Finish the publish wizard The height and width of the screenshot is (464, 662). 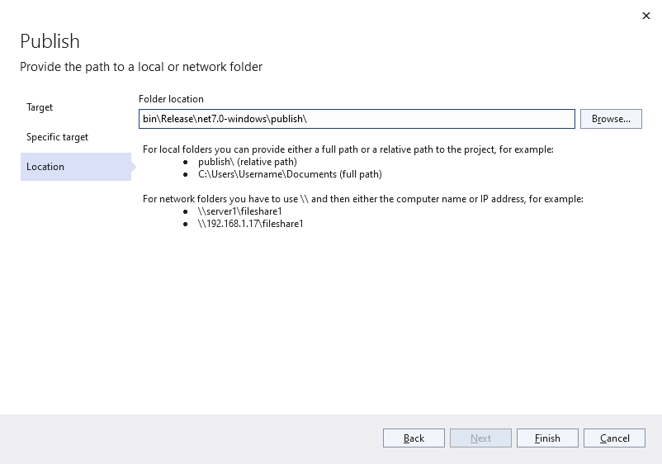(547, 438)
